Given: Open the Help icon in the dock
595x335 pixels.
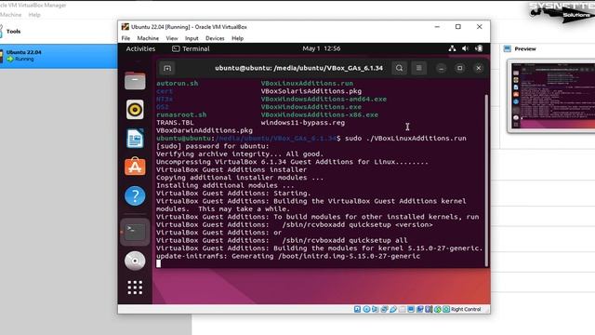Looking at the screenshot, I should click(x=135, y=195).
